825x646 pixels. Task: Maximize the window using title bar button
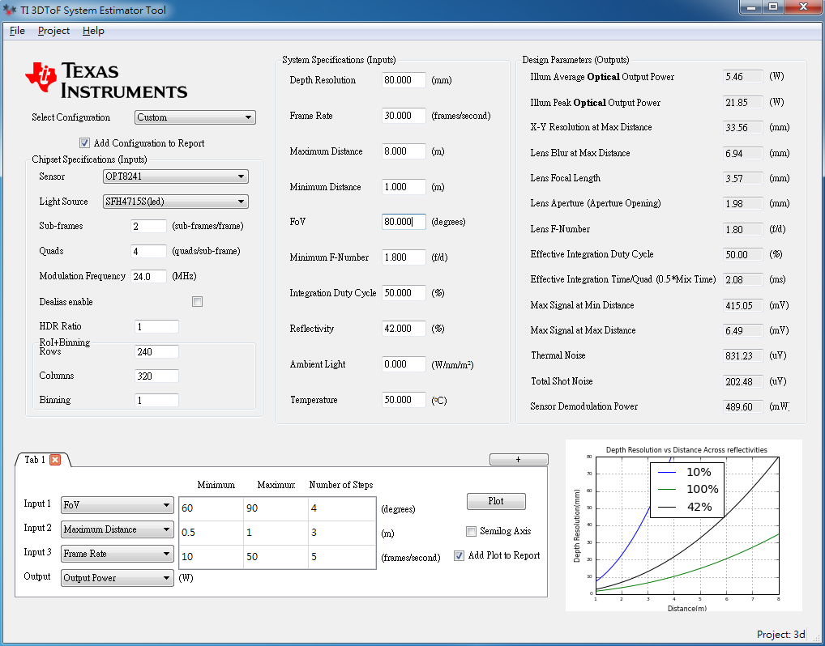773,6
